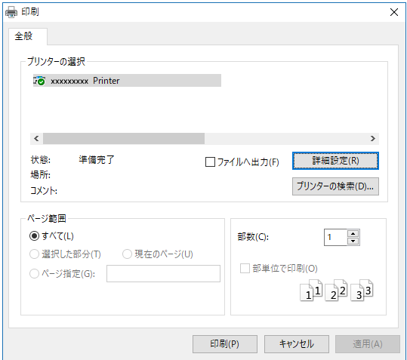Viewport: 407px width, 360px height.
Task: Click the collate pages 1-1 illustration
Action: click(x=311, y=291)
